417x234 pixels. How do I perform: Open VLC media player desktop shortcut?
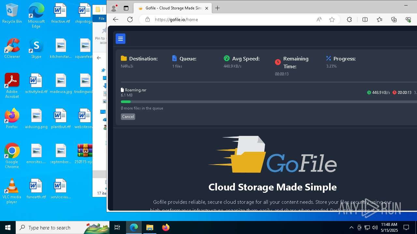point(12,191)
